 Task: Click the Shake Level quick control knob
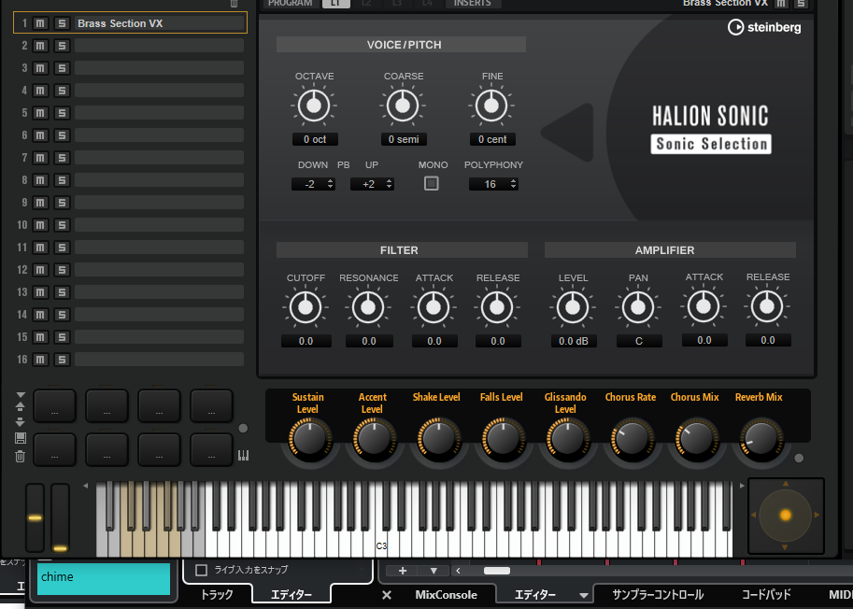pos(438,438)
